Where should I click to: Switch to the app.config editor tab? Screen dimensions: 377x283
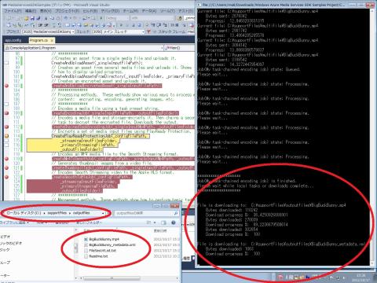click(13, 40)
